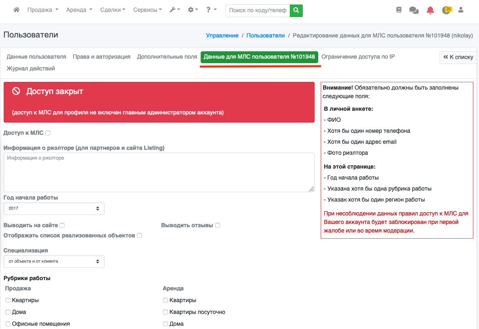Image resolution: width=479 pixels, height=329 pixels.
Task: Check the Выводить отзывы checkbox
Action: (218, 225)
